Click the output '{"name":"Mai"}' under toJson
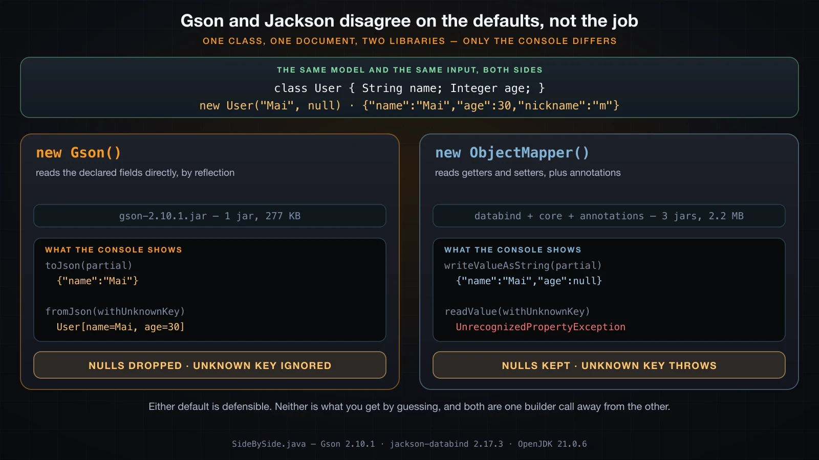 coord(98,281)
